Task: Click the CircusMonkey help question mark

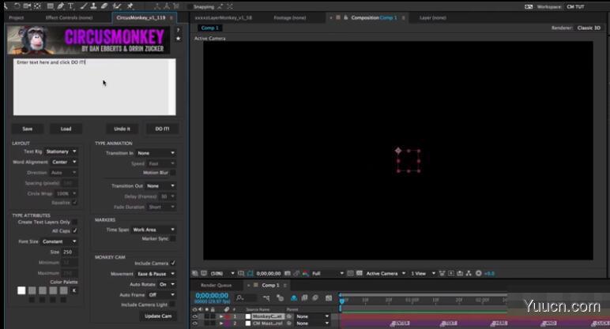Action: pyautogui.click(x=178, y=30)
